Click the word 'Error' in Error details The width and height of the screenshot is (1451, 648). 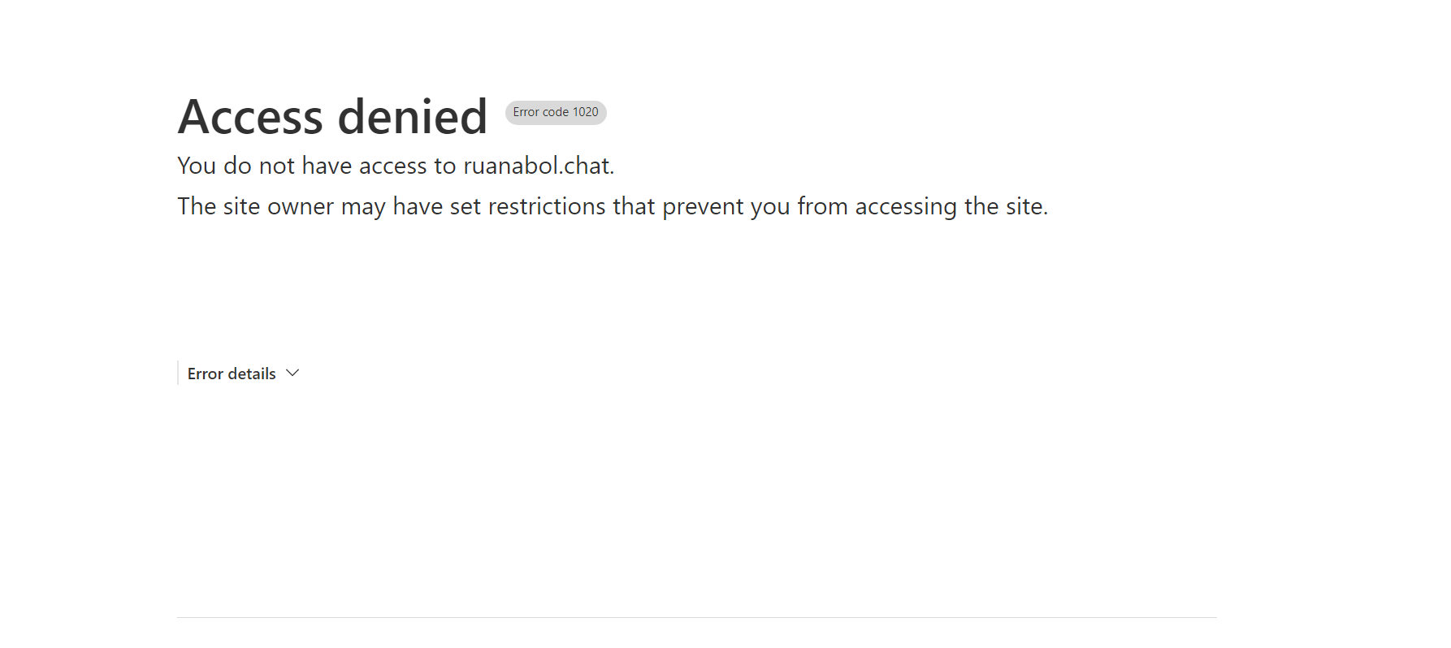tap(206, 374)
